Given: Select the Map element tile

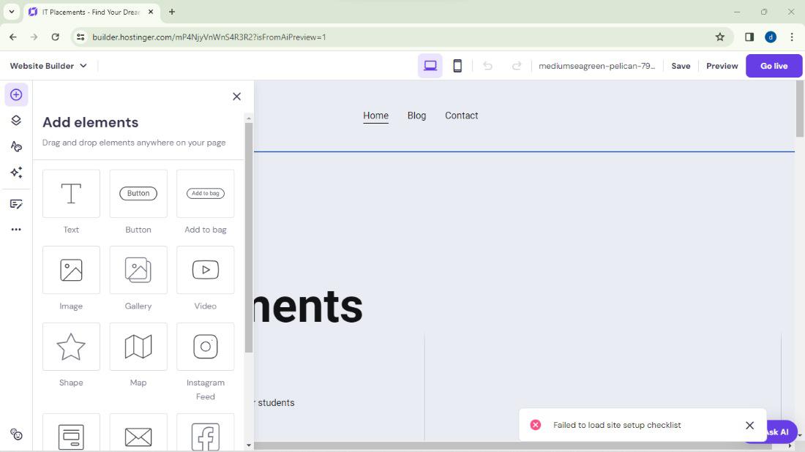Looking at the screenshot, I should pos(138,346).
